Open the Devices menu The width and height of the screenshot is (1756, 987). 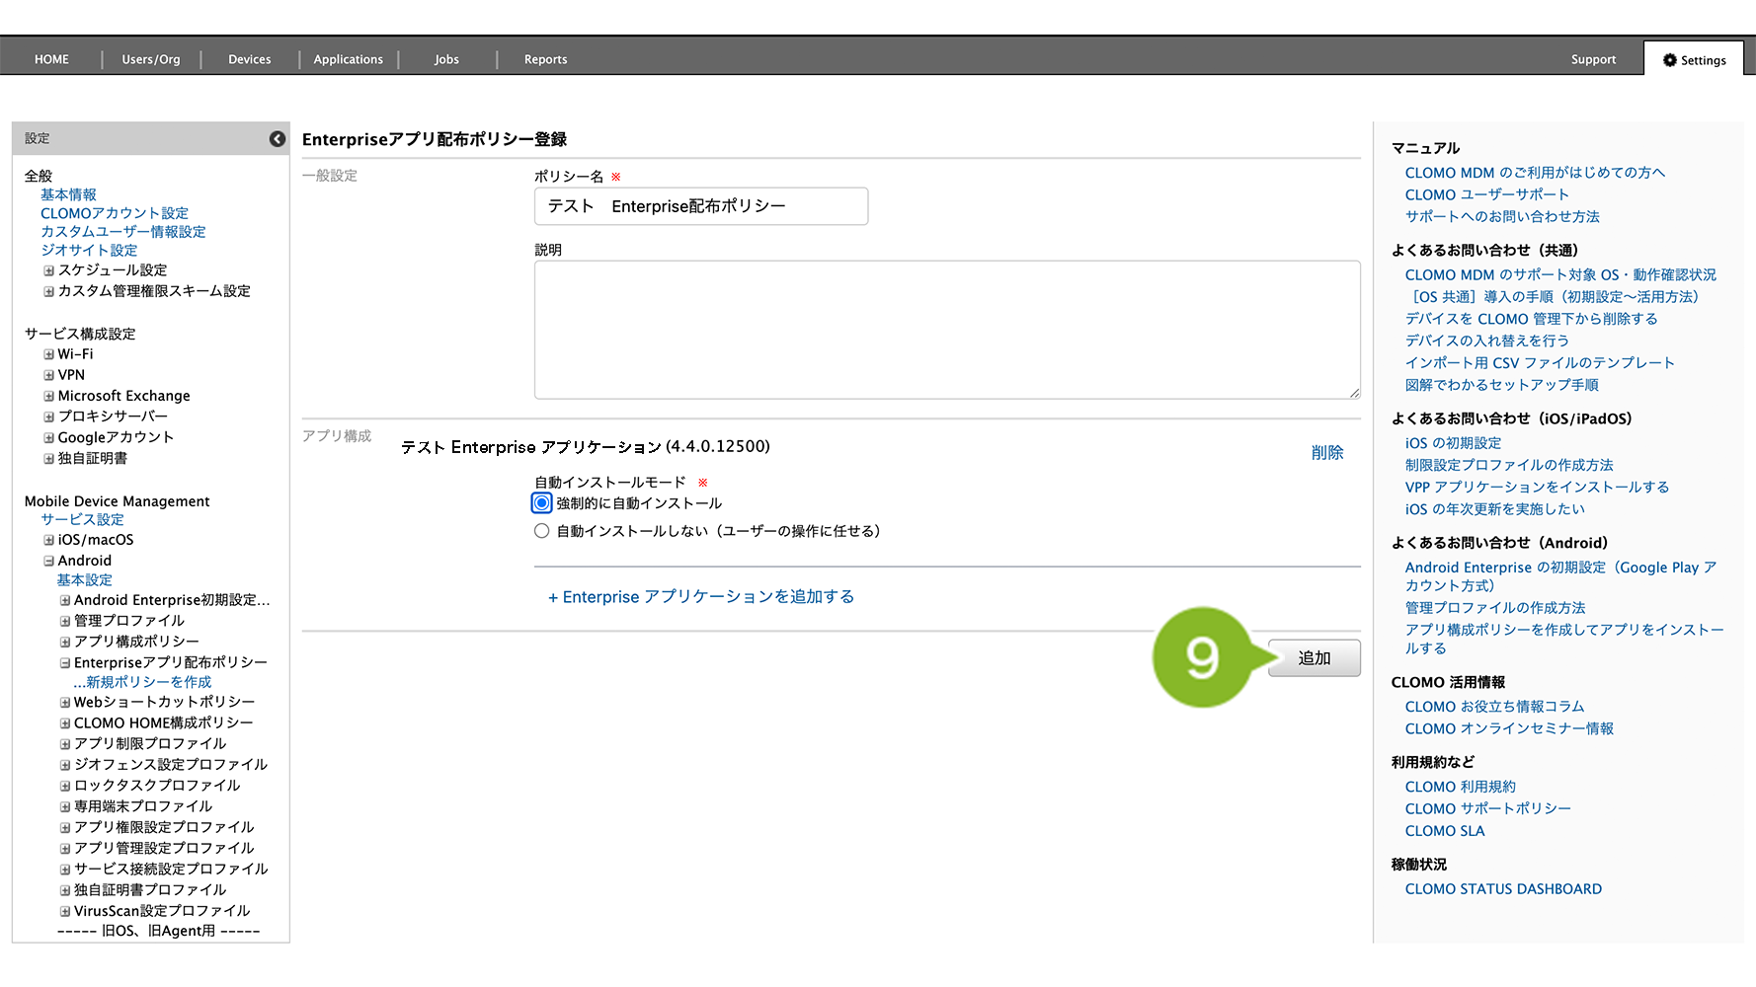pyautogui.click(x=249, y=60)
